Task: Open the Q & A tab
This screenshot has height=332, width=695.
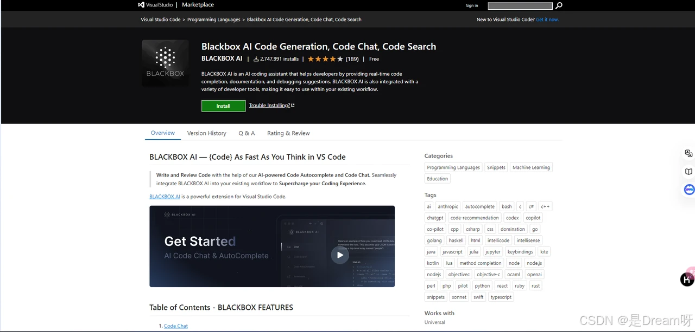Action: tap(247, 133)
